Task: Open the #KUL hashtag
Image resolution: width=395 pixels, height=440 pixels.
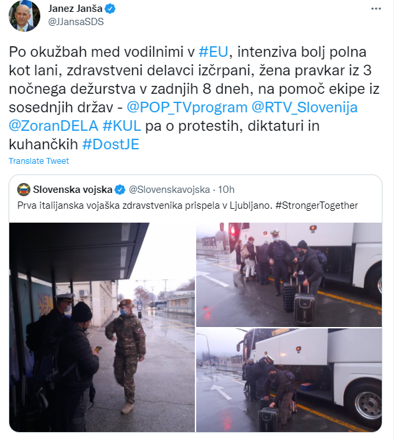Action: pyautogui.click(x=122, y=126)
